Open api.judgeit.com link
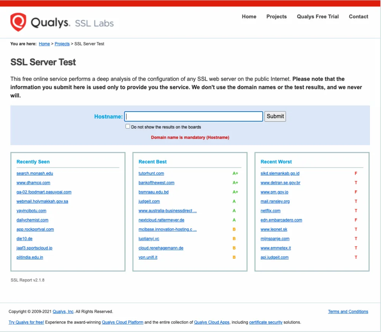381x332 pixels. click(274, 257)
